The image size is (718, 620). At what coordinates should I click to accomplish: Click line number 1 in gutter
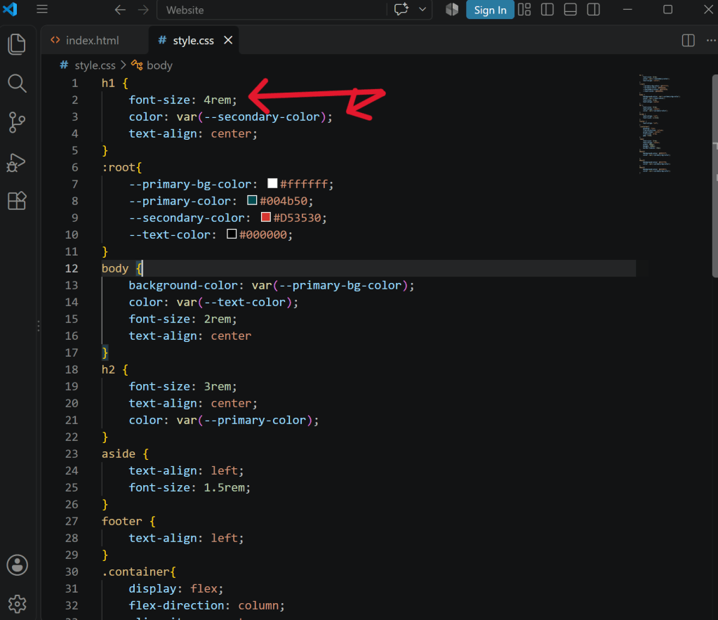coord(74,84)
